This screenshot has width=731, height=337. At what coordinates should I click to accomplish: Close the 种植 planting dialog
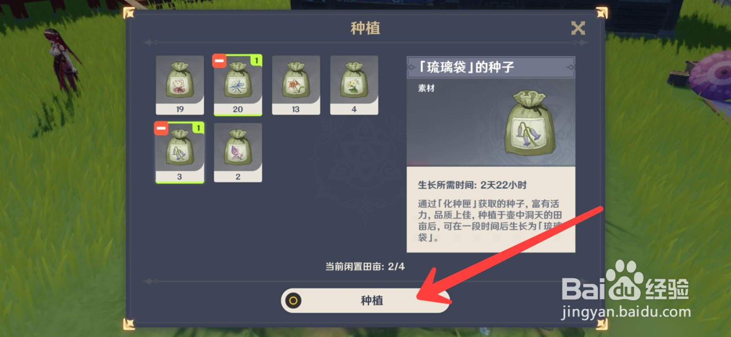pos(578,28)
